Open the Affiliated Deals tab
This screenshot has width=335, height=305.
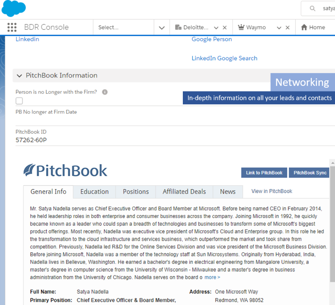(184, 192)
